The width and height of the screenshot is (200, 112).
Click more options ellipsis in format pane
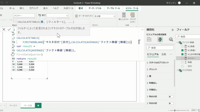pyautogui.click(x=171, y=54)
